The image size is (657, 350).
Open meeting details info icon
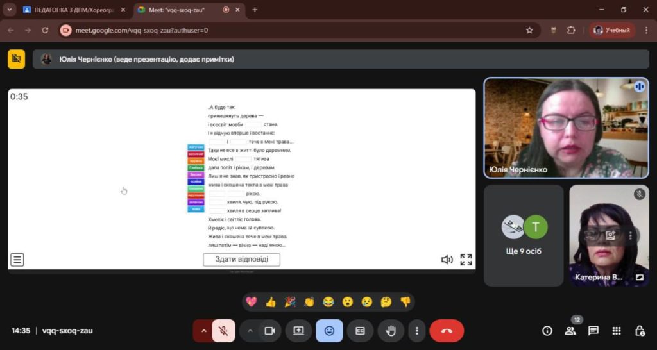547,331
